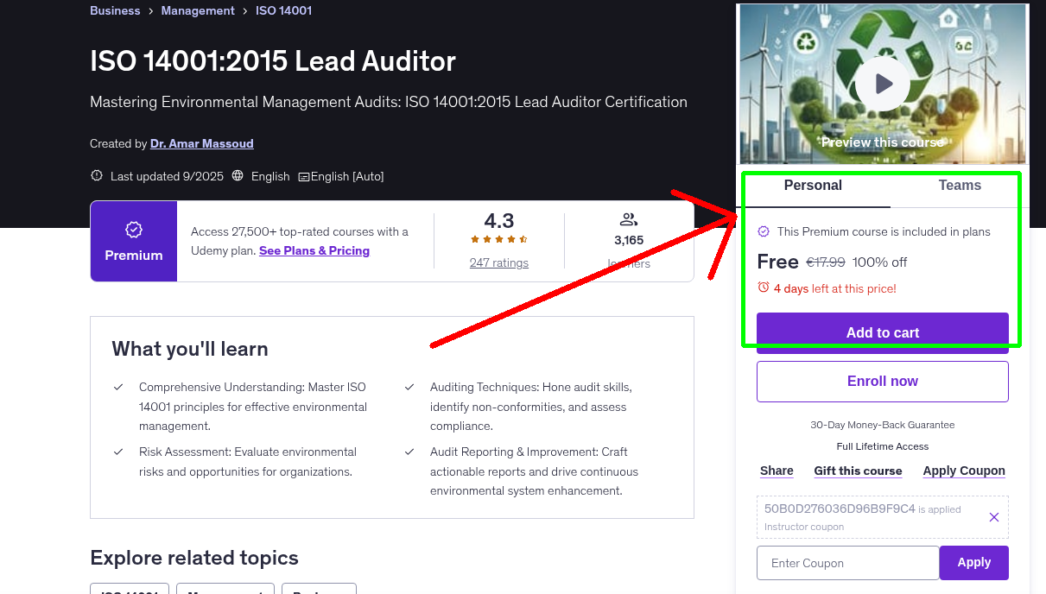The width and height of the screenshot is (1046, 594).
Task: Click the Add to cart button
Action: pos(882,332)
